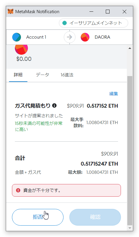Click the scrollbar down arrow
139x237 pixels.
[130, 228]
